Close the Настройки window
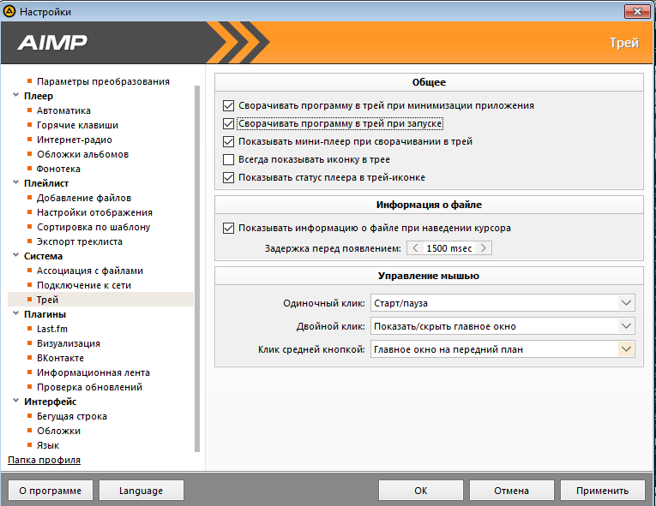656x506 pixels. click(x=637, y=11)
